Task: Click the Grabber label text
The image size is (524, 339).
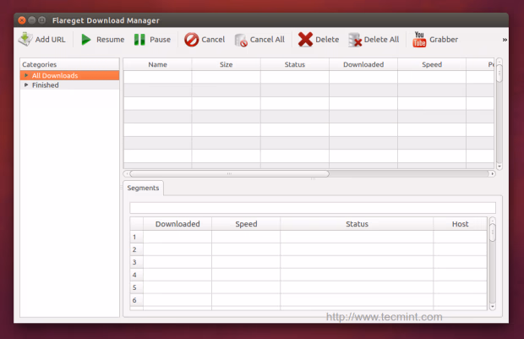Action: pos(444,40)
